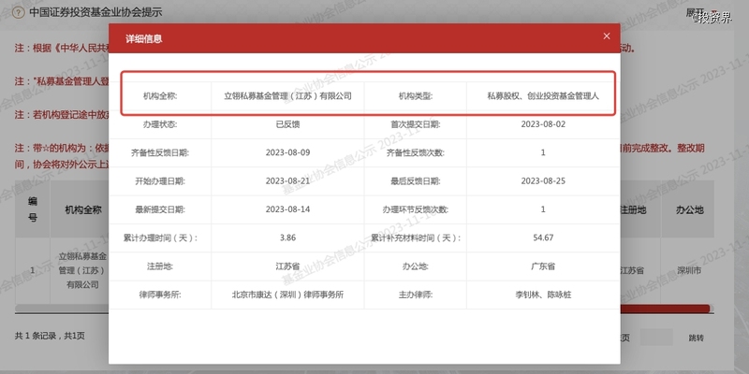Select the 江苏省 value in dialog
The image size is (749, 374).
(287, 266)
